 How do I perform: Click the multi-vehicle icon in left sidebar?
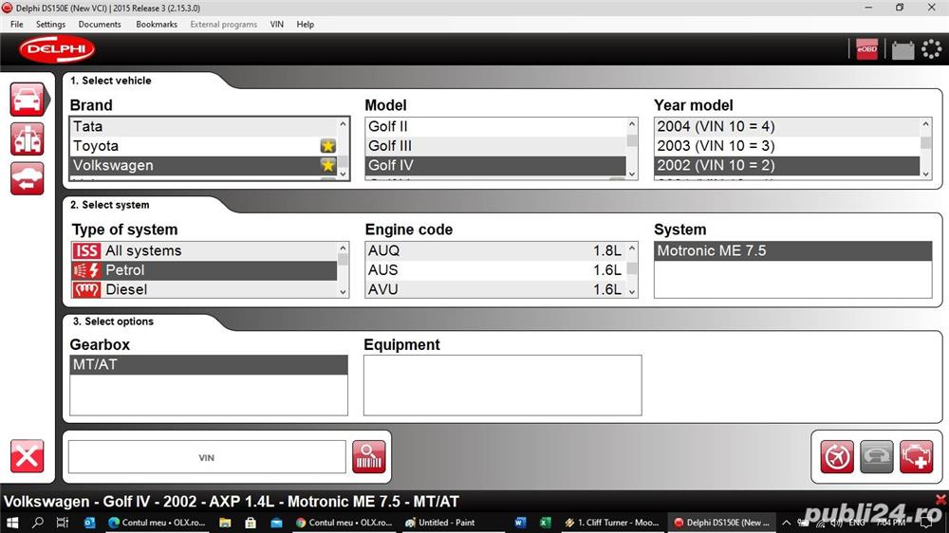pyautogui.click(x=28, y=138)
